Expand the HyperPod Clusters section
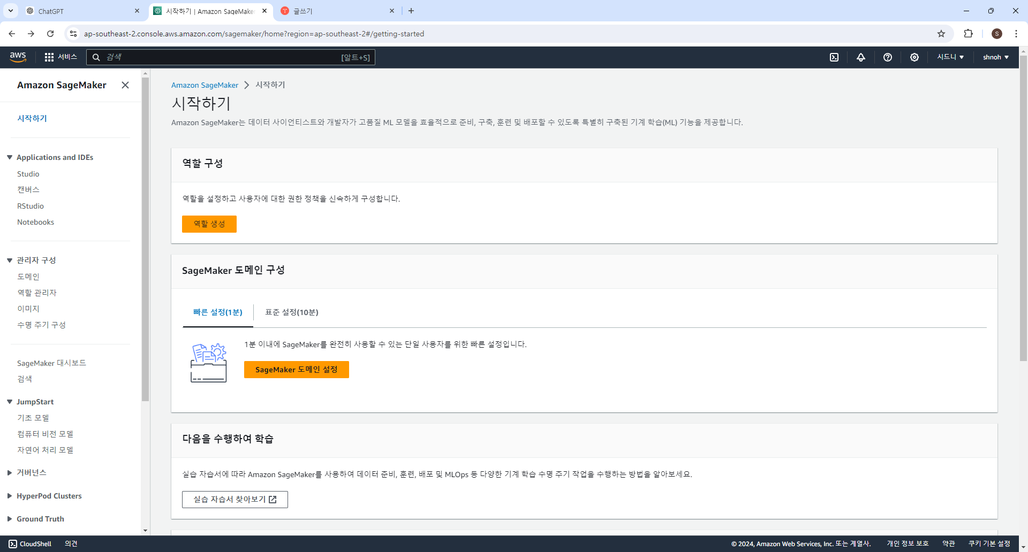Image resolution: width=1028 pixels, height=552 pixels. tap(10, 496)
